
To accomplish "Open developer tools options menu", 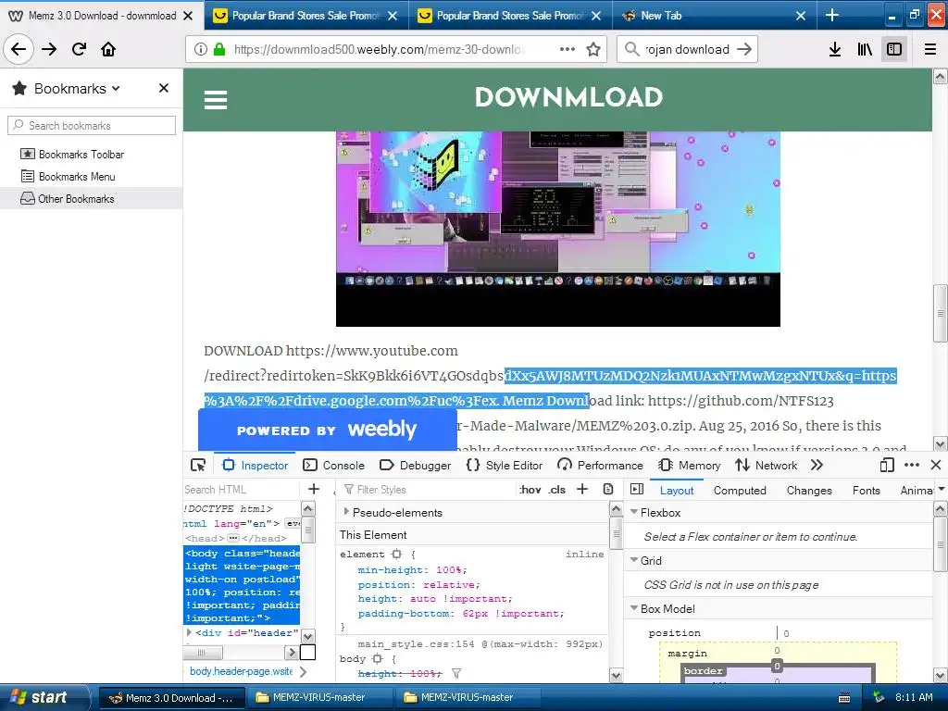I will [x=912, y=465].
